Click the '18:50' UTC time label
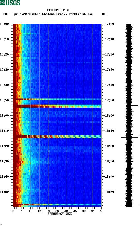140x227 pixels. pos(109,192)
